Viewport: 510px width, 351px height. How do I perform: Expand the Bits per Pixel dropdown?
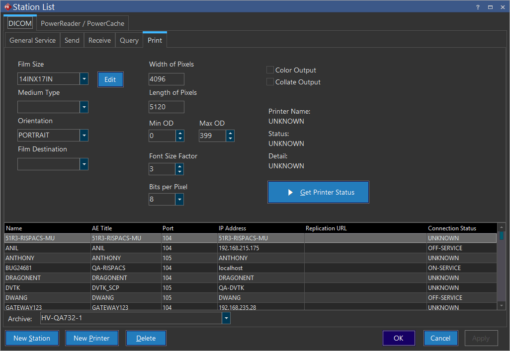(179, 200)
